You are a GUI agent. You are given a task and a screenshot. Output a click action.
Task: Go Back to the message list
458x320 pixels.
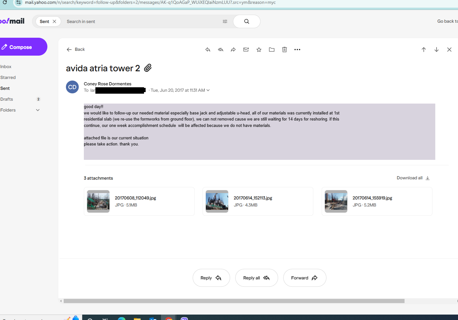pyautogui.click(x=76, y=49)
